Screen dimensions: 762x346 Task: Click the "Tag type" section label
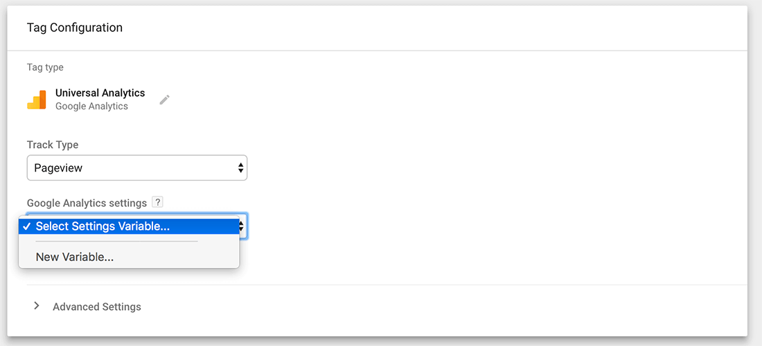(45, 67)
